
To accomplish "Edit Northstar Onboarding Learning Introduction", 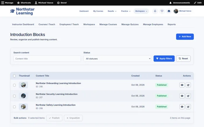I will coord(188,85).
